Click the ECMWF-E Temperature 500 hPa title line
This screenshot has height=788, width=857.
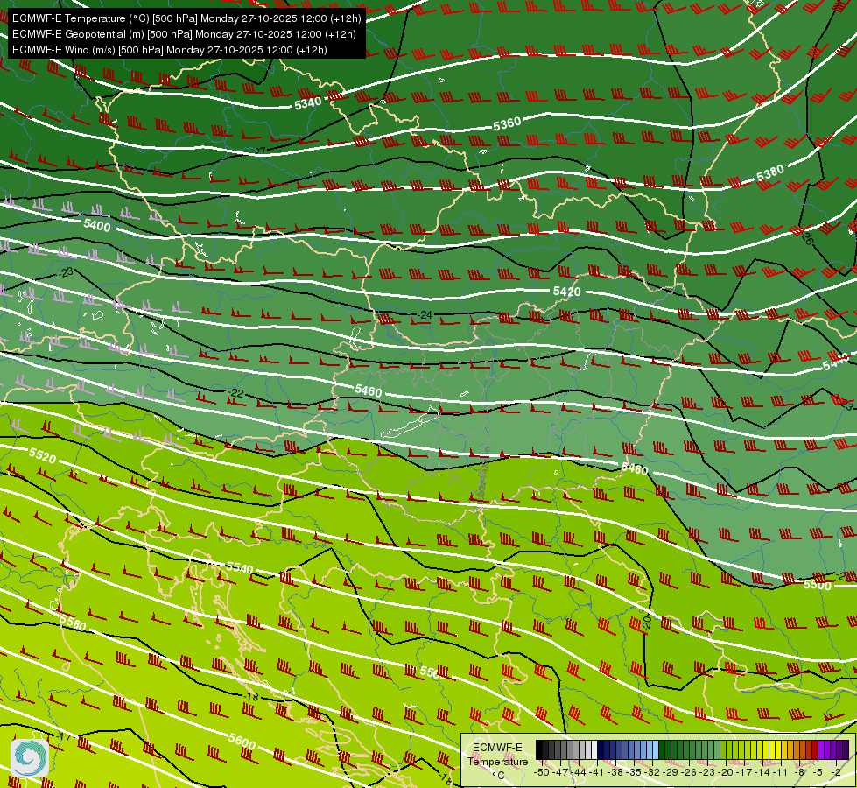point(186,18)
